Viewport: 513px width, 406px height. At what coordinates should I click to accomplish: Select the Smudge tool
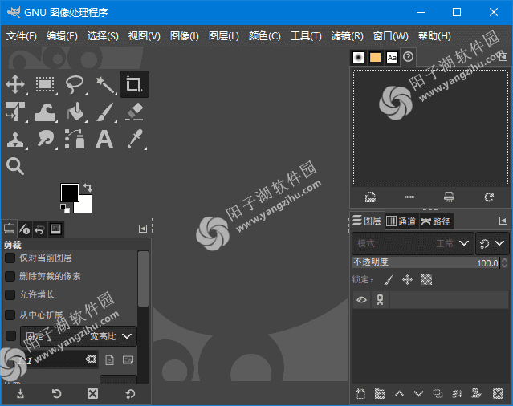(45, 140)
